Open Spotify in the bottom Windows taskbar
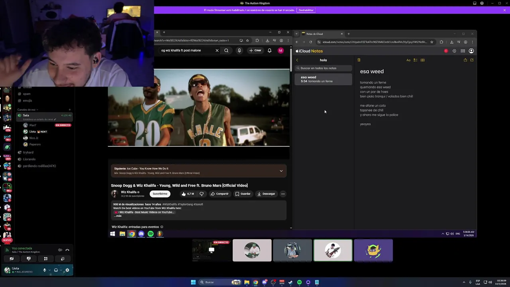The width and height of the screenshot is (510, 287). 299,282
